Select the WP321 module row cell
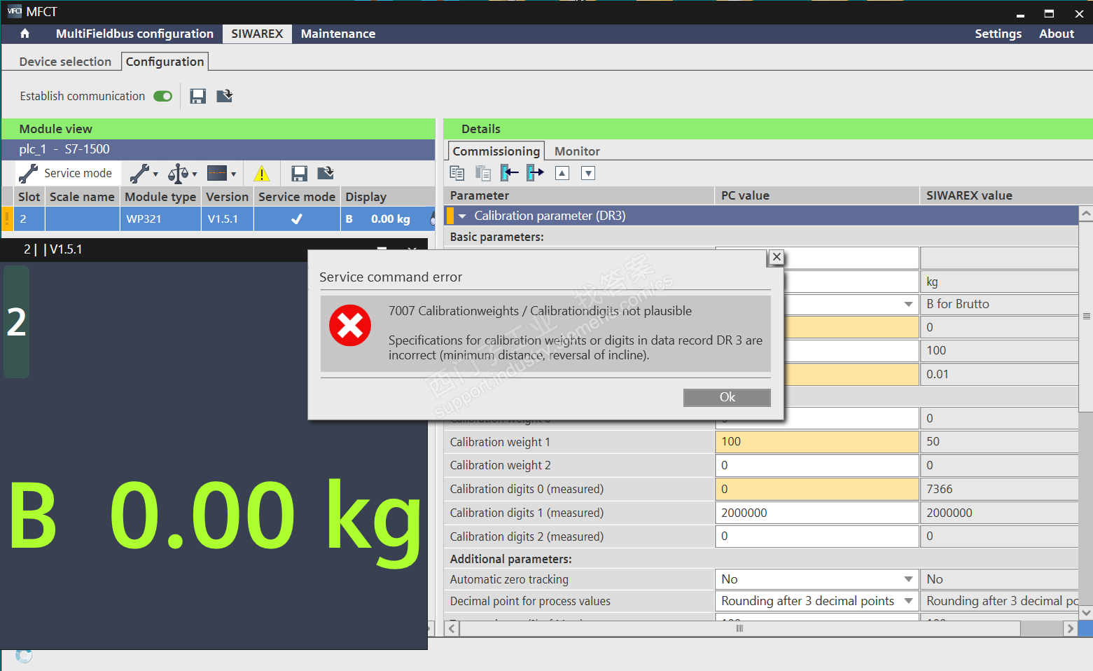This screenshot has width=1093, height=671. (x=160, y=219)
